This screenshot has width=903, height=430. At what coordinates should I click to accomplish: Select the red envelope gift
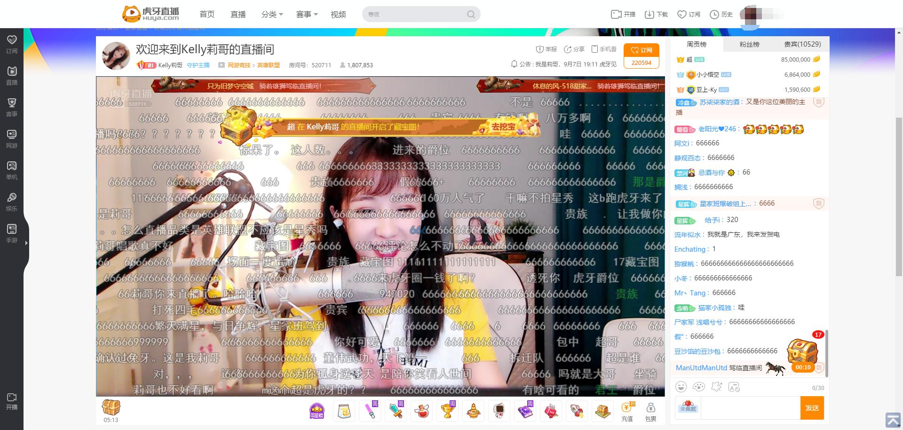pyautogui.click(x=551, y=411)
